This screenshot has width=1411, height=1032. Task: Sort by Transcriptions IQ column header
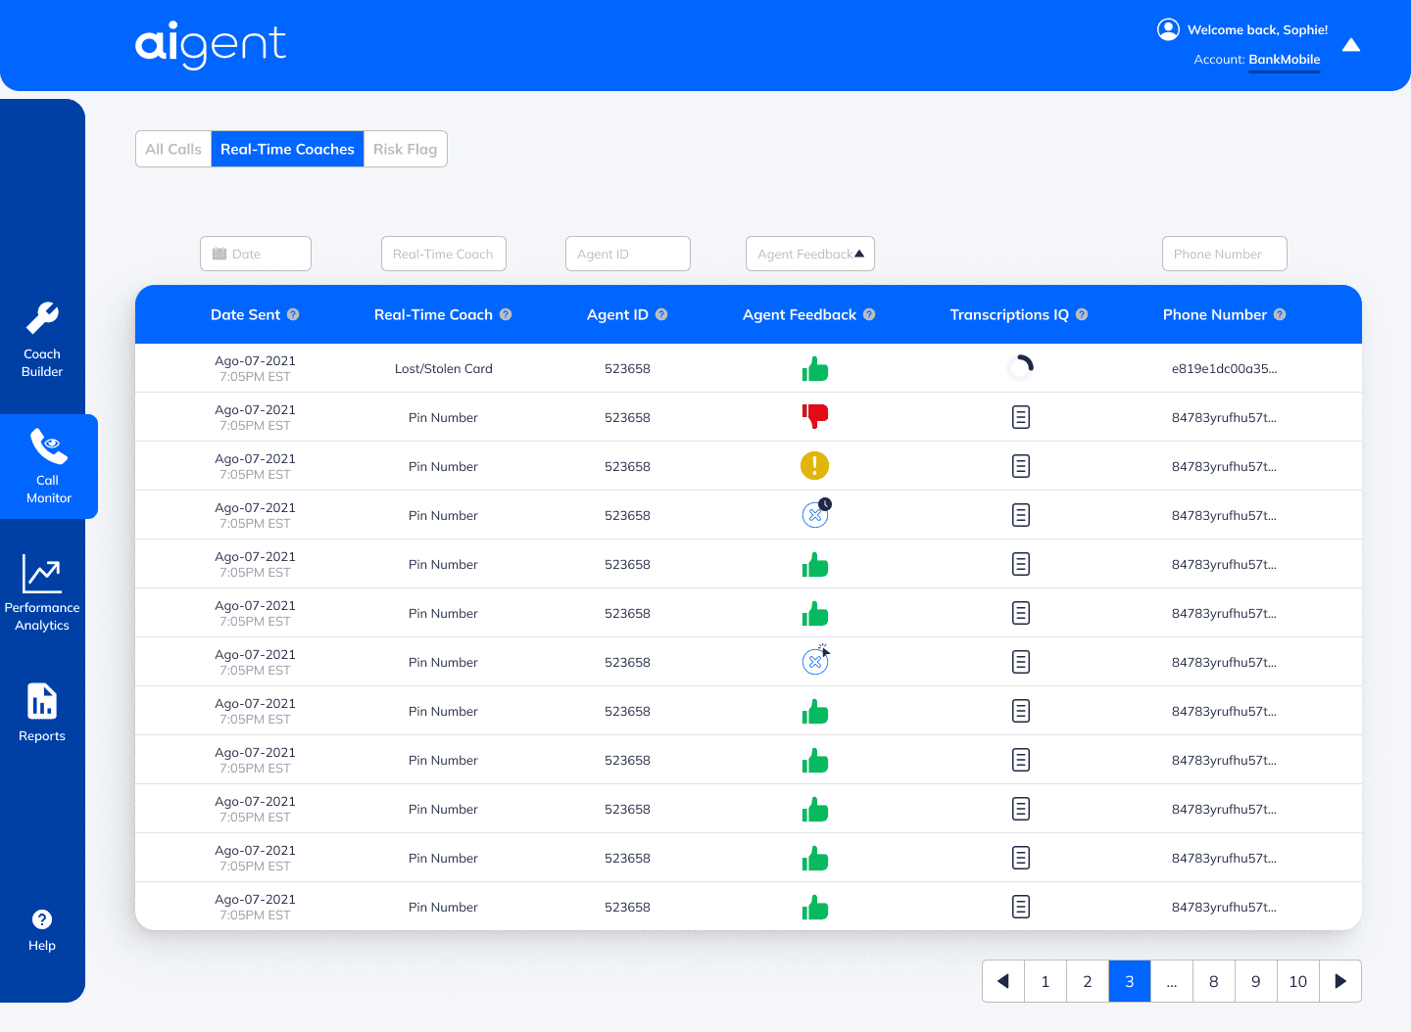point(1009,314)
